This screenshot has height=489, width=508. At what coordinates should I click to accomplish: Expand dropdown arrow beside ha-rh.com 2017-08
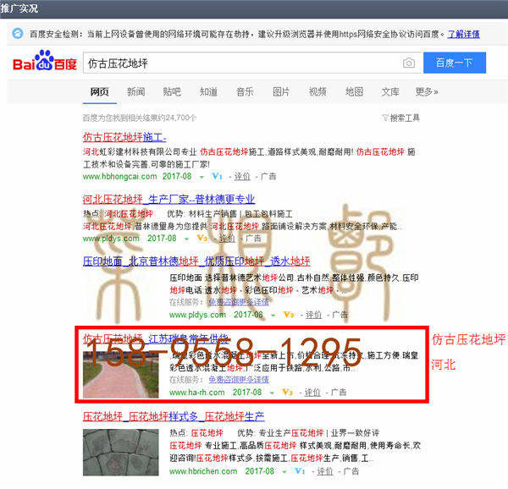(x=272, y=393)
